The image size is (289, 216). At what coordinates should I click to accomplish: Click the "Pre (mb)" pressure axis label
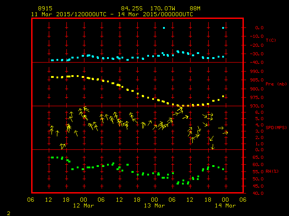pyautogui.click(x=276, y=84)
